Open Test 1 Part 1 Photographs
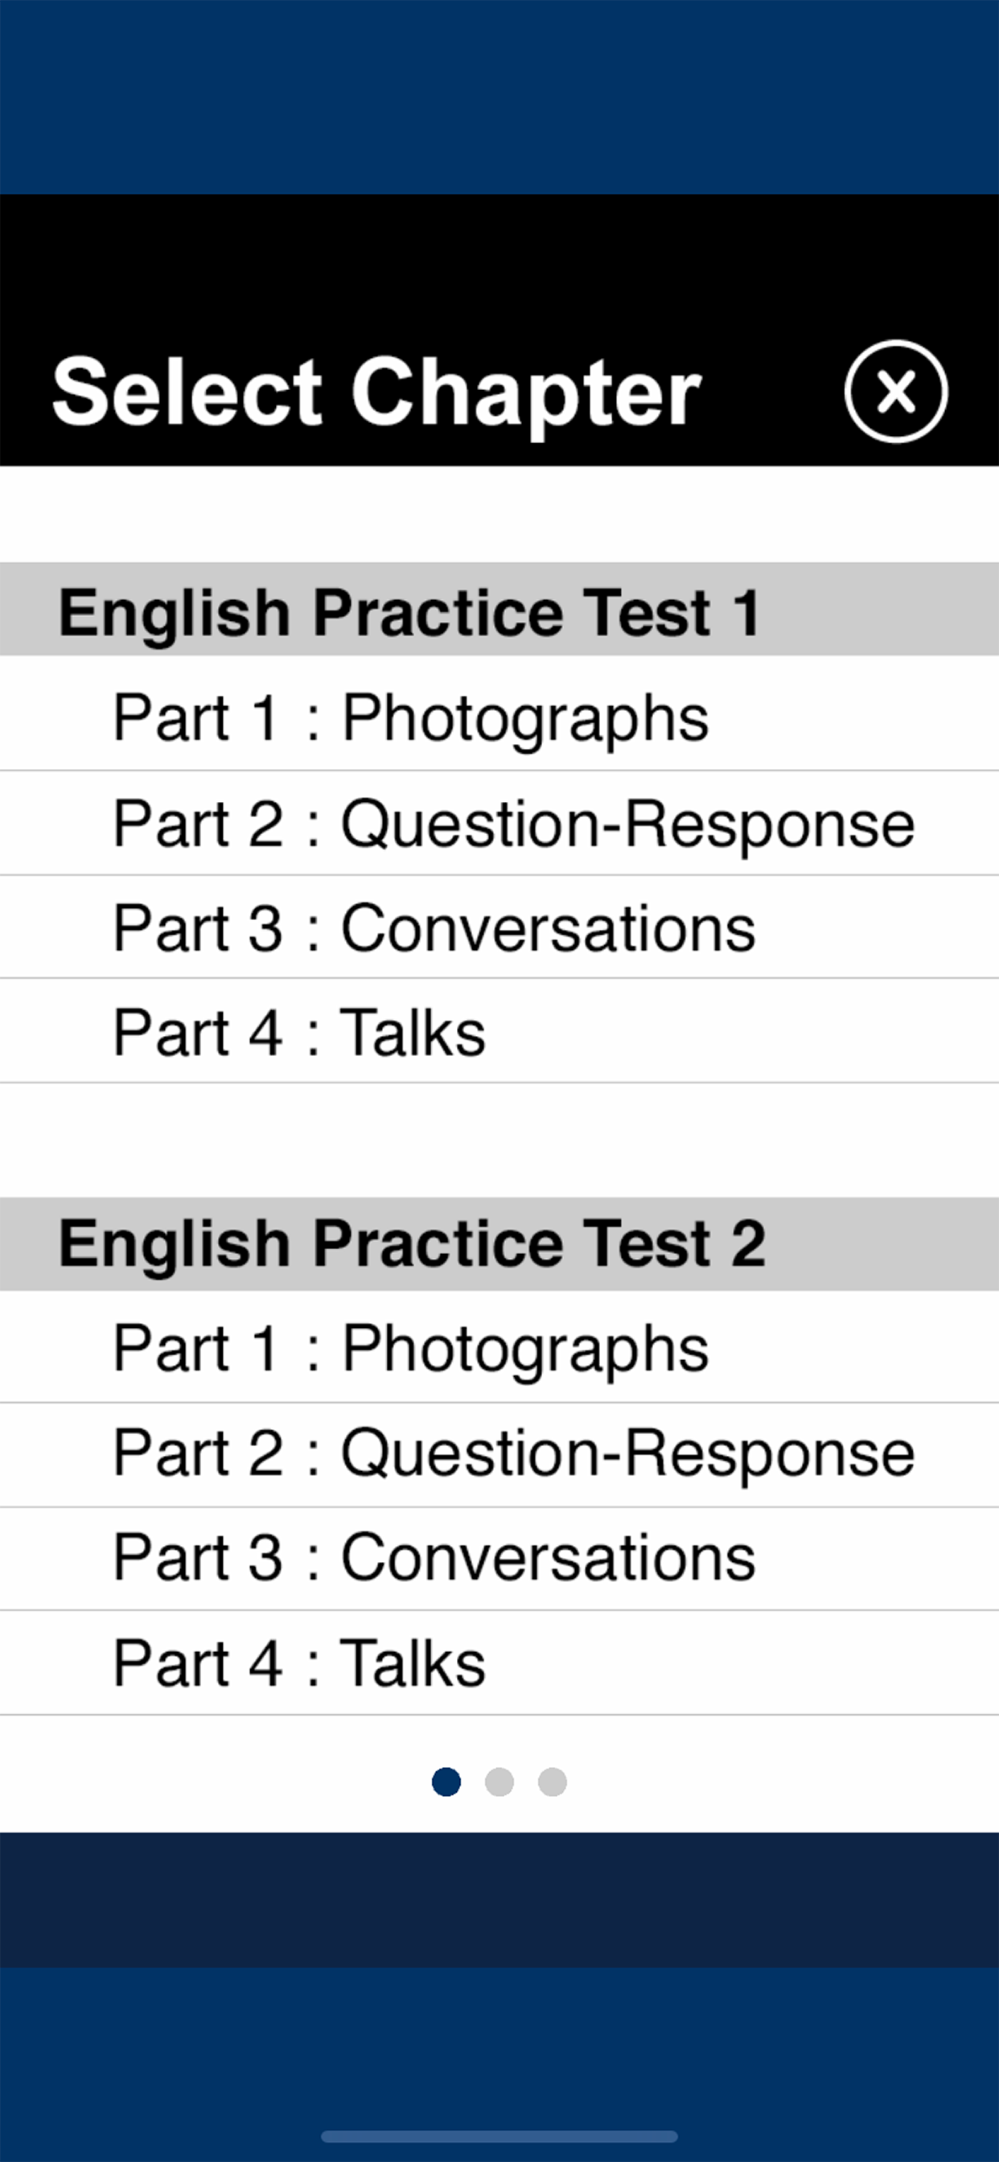 [x=499, y=717]
